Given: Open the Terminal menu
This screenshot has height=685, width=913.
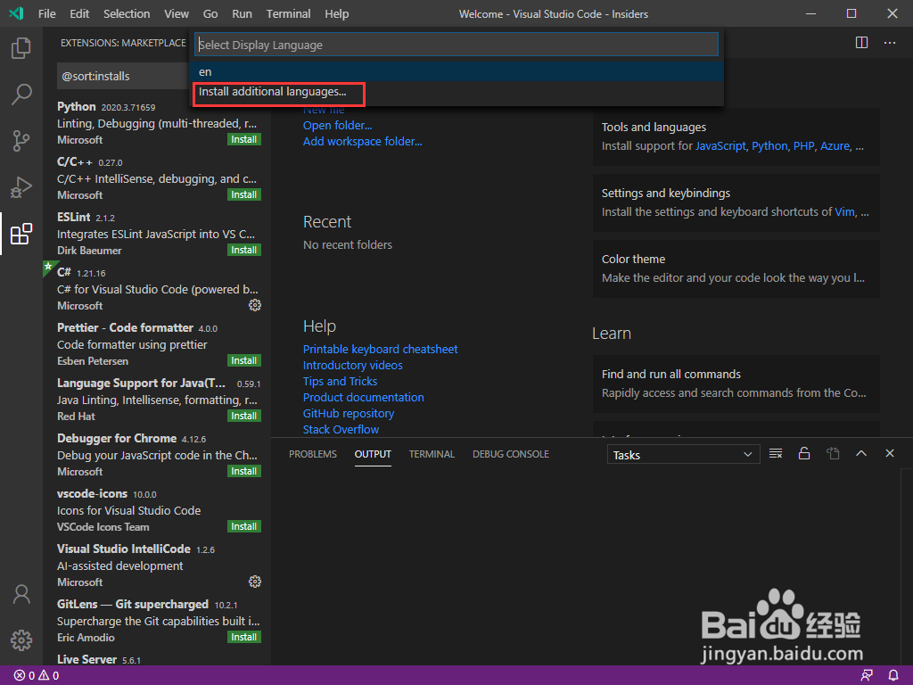Looking at the screenshot, I should pyautogui.click(x=288, y=13).
